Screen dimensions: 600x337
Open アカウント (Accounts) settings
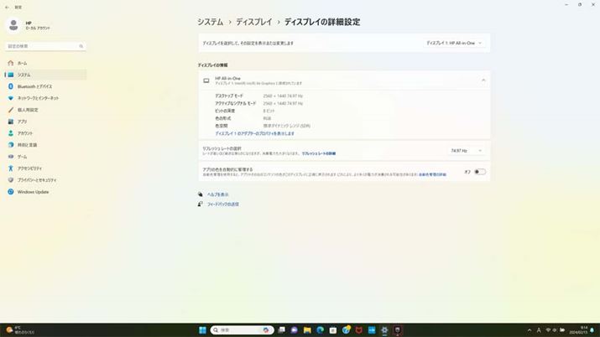point(25,133)
